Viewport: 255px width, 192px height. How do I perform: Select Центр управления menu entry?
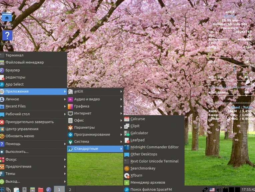click(x=22, y=129)
